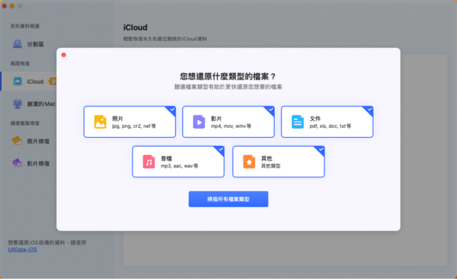This screenshot has height=279, width=457.
Task: Uncheck the 照片 file type checkmark
Action: [x=172, y=110]
